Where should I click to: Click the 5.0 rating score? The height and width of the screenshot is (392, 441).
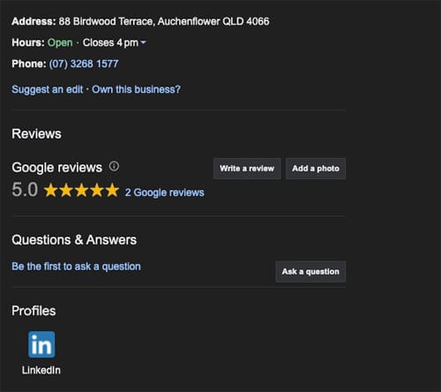pyautogui.click(x=25, y=189)
